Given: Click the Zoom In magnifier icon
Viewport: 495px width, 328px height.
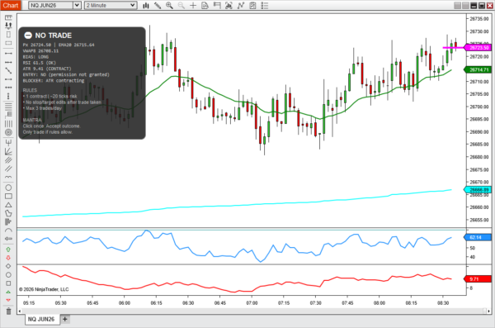Looking at the screenshot, I should [x=169, y=6].
